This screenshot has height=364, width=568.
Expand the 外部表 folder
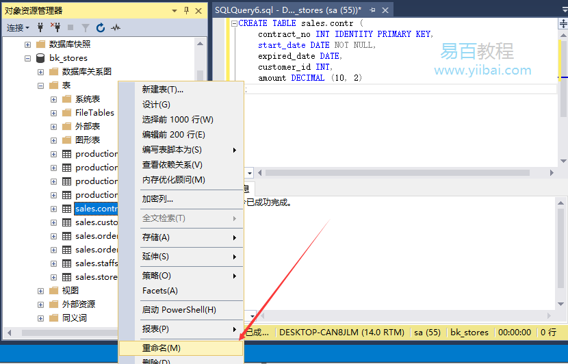tap(53, 127)
